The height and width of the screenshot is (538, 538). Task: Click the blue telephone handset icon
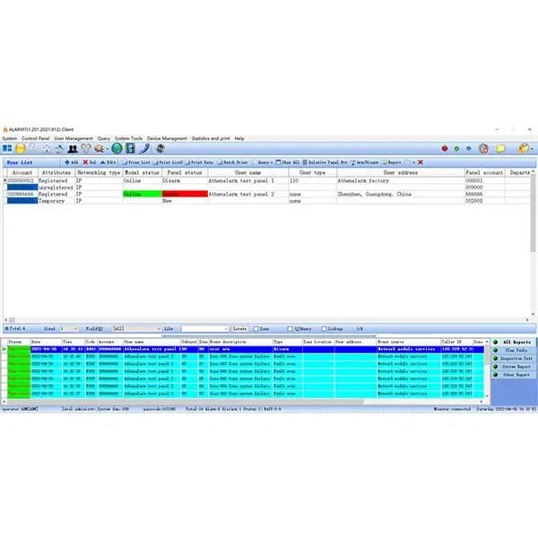coord(144,149)
